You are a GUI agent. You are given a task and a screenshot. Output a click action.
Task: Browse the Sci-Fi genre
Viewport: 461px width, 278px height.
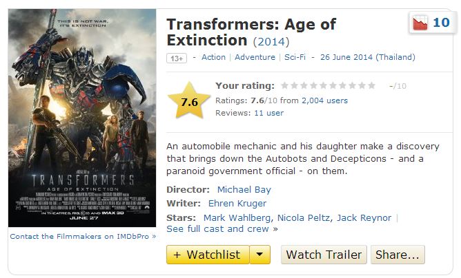click(x=295, y=57)
